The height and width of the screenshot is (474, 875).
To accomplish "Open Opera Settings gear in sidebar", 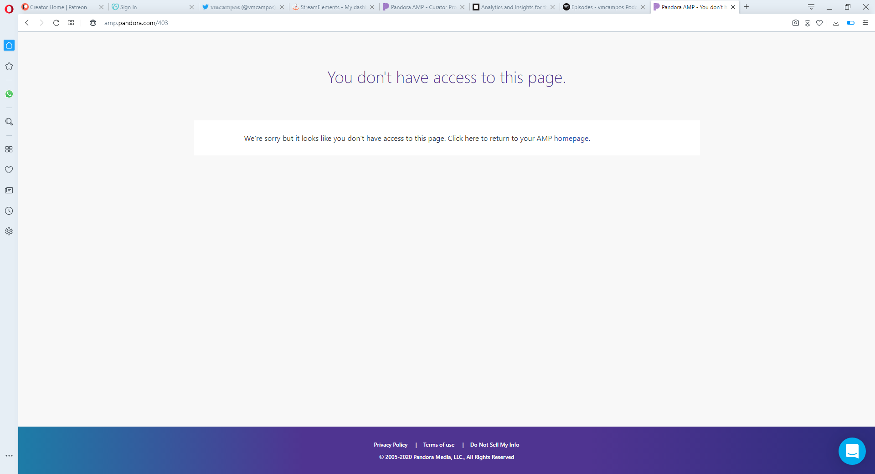I will coord(9,231).
